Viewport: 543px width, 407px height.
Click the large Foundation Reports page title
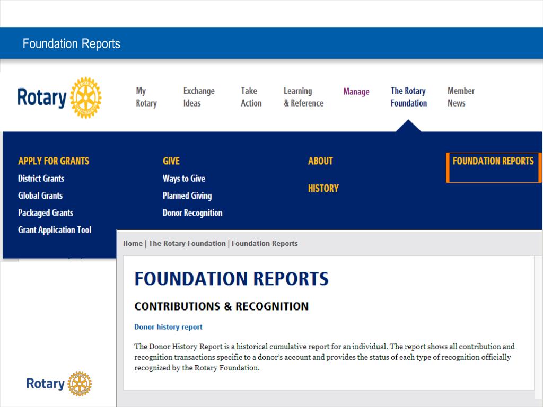(231, 279)
